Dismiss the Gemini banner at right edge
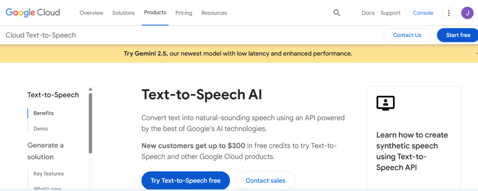Viewport: 478px width, 191px height. (477, 54)
